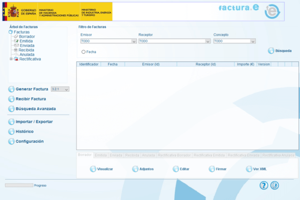Open the Receptor dropdown
Image resolution: width=300 pixels, height=200 pixels.
[x=207, y=41]
